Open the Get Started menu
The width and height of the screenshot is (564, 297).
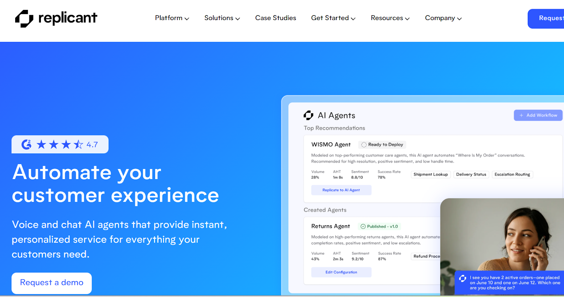[333, 18]
